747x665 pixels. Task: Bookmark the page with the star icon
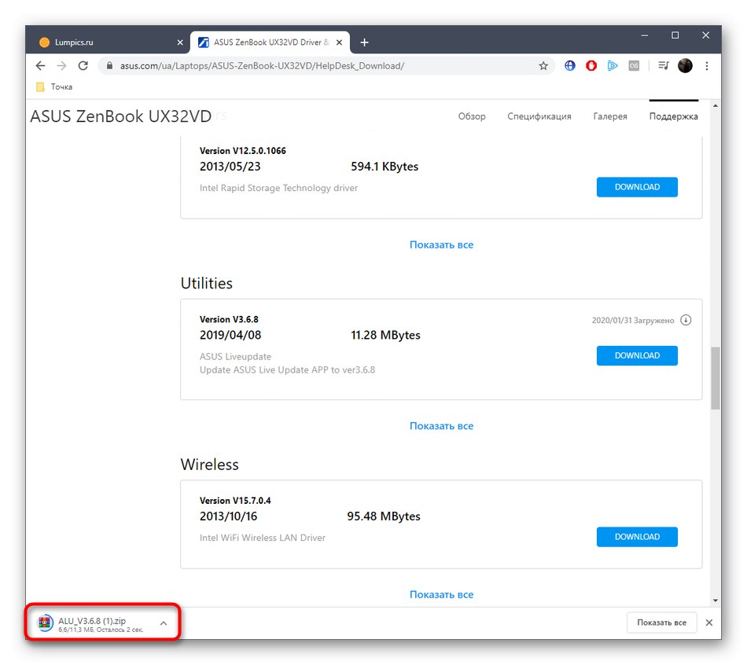543,66
